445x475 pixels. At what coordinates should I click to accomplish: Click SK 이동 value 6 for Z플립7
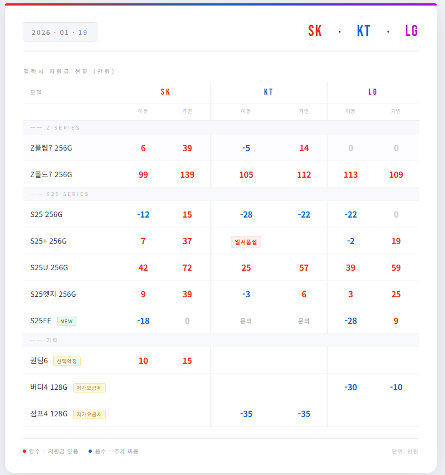point(143,148)
